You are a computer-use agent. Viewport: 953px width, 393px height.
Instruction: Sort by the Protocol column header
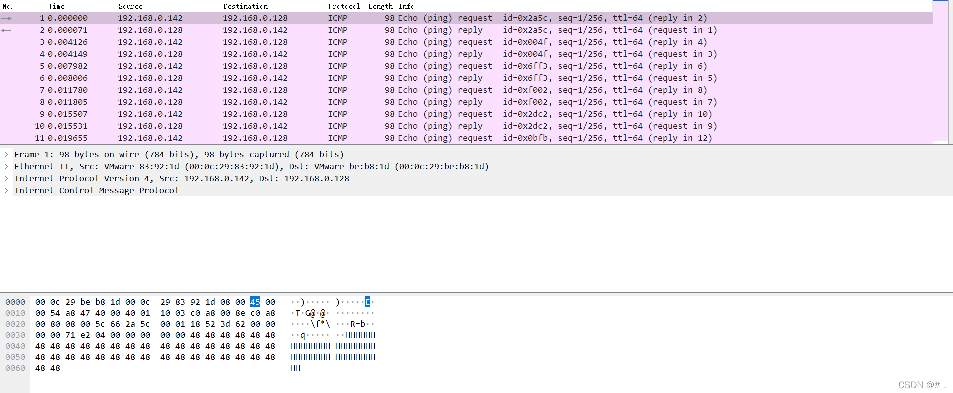point(345,6)
